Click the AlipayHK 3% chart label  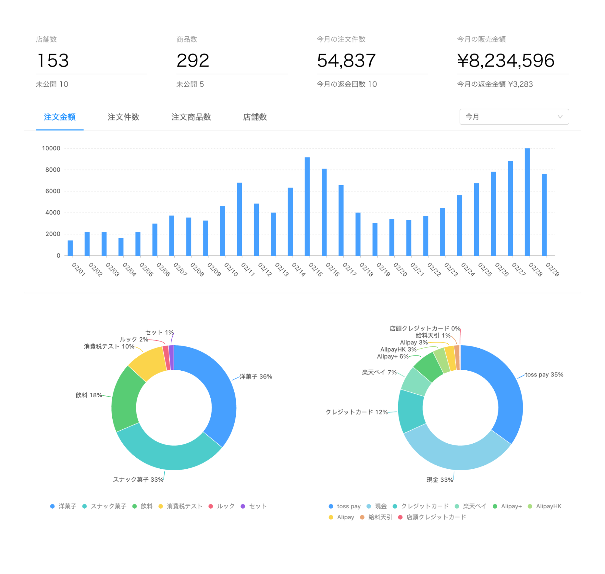point(398,349)
